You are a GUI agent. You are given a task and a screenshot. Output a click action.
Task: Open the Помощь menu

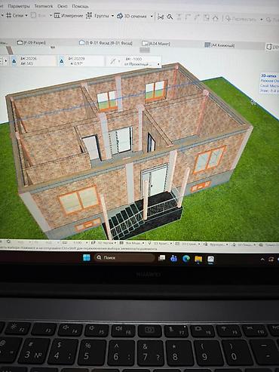click(x=80, y=6)
